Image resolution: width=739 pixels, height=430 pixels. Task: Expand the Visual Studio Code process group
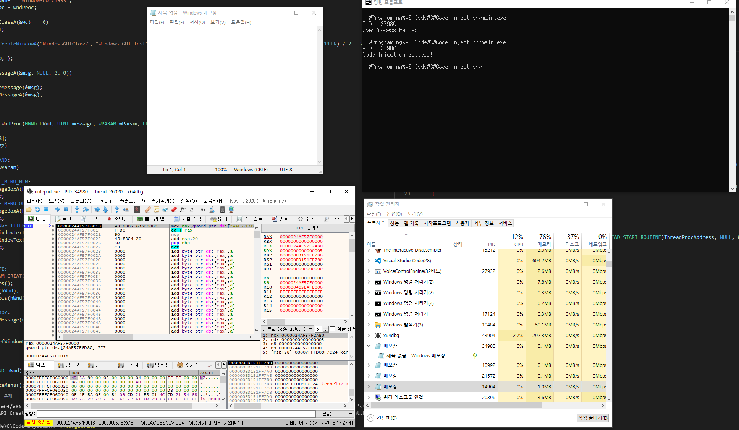369,261
